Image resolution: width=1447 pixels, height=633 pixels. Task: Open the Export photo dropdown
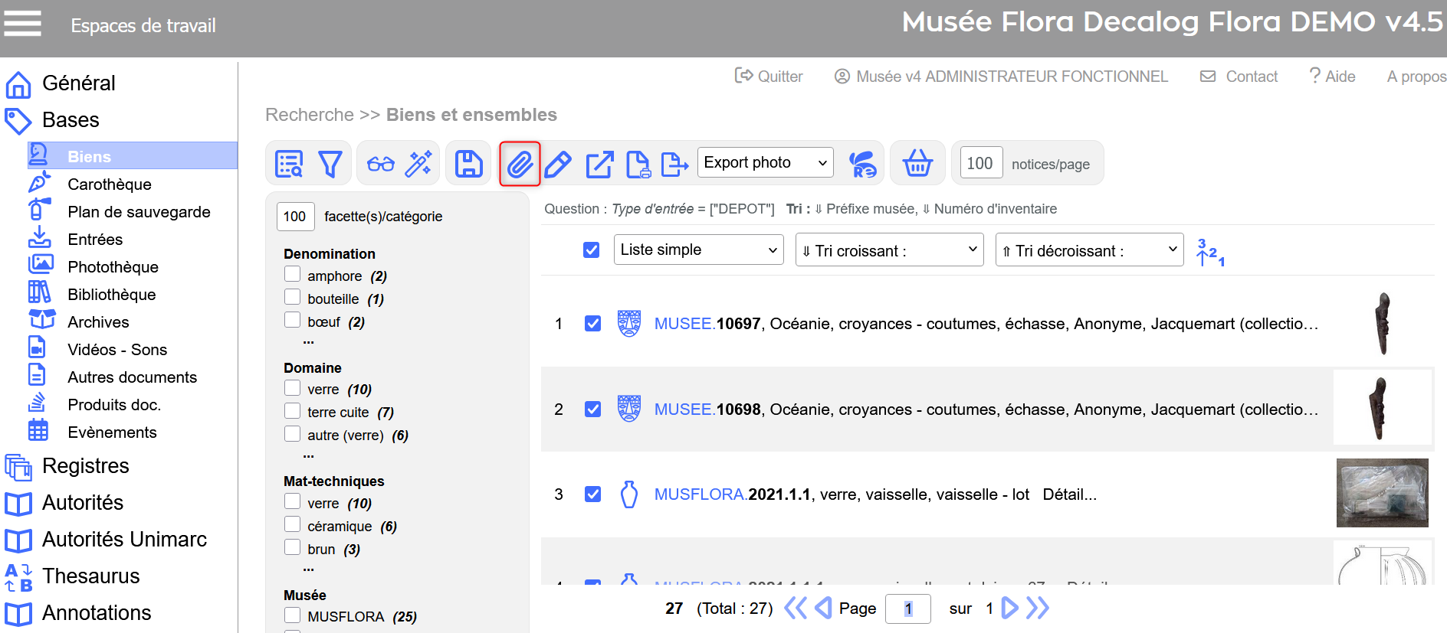pos(765,162)
